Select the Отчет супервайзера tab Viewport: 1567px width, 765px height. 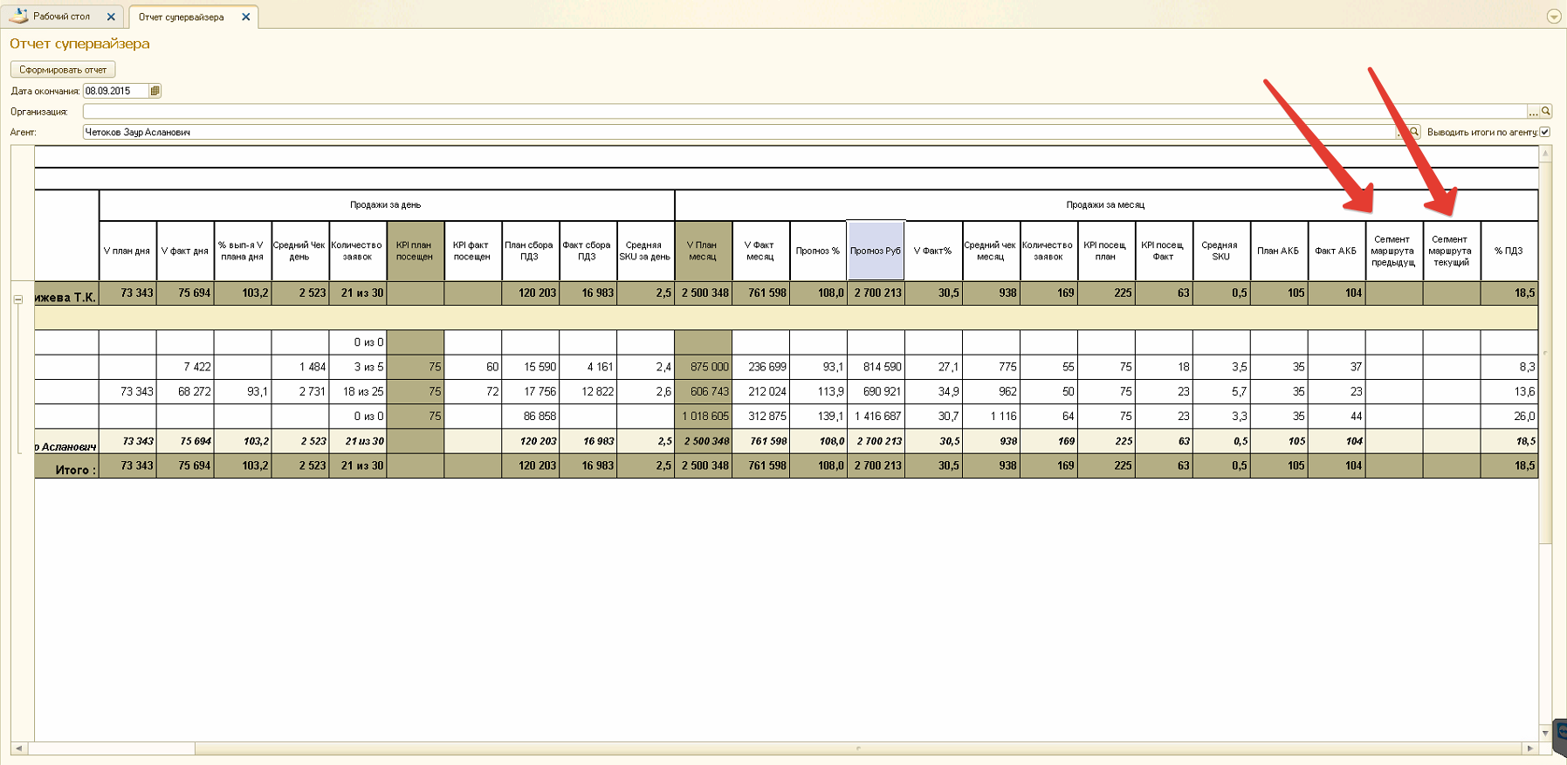tap(181, 17)
